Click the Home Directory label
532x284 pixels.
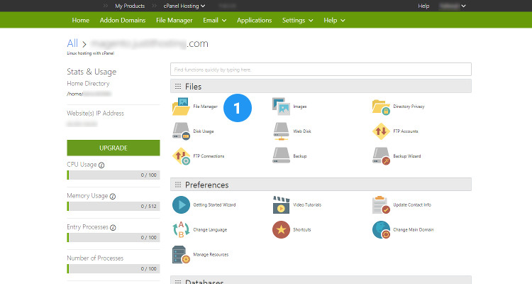[88, 83]
